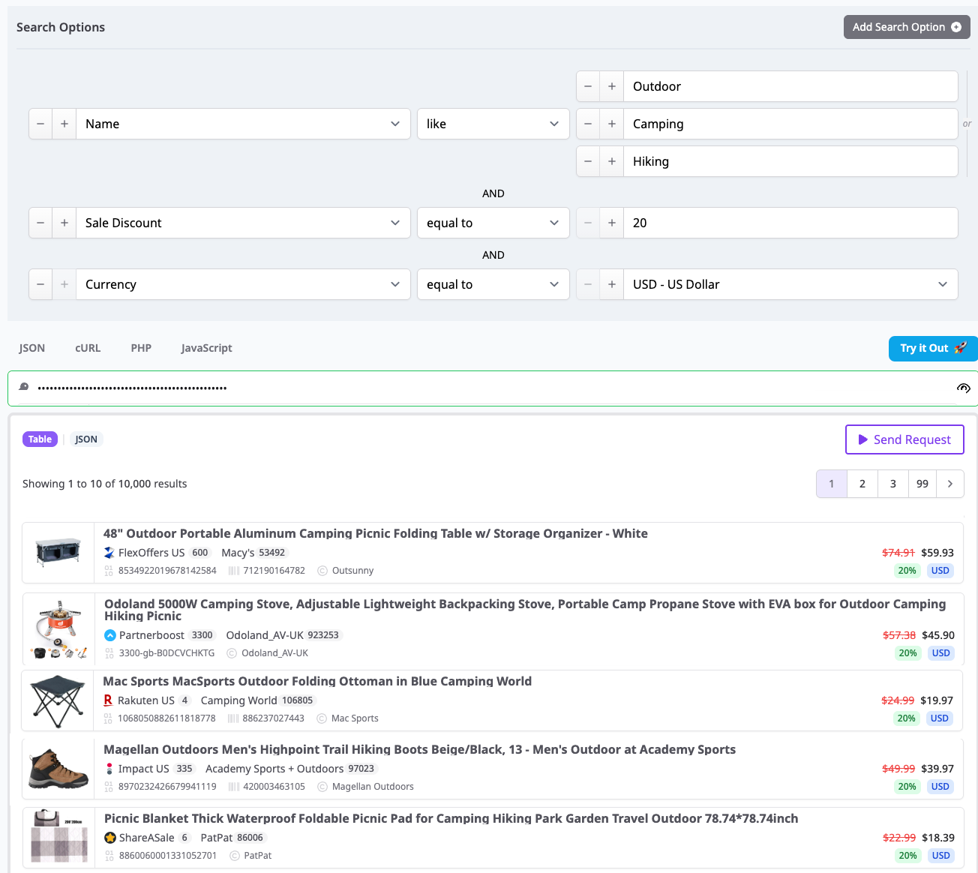Screen dimensions: 978x873
Task: Click the Send Request button
Action: click(x=904, y=439)
